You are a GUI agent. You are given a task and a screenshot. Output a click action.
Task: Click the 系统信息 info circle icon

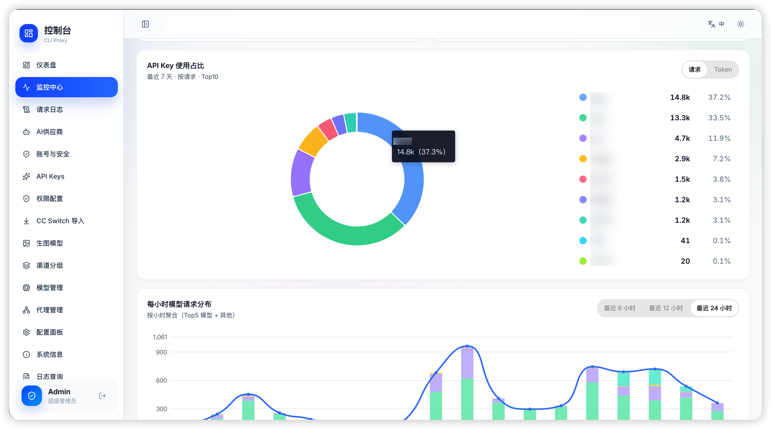pyautogui.click(x=26, y=355)
